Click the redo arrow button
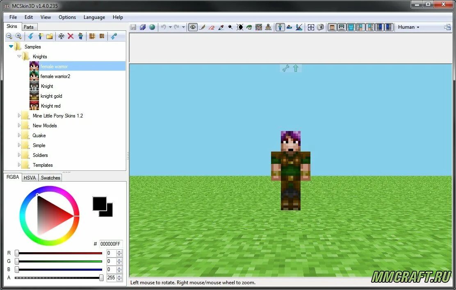The height and width of the screenshot is (290, 456). click(176, 27)
